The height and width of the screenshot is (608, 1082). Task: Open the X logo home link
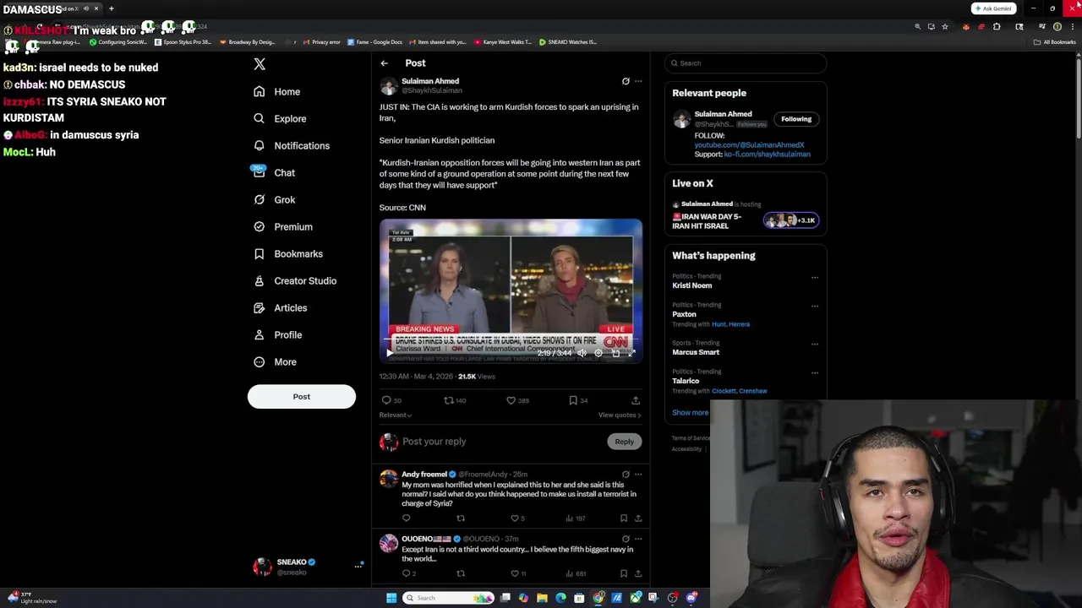tap(260, 64)
